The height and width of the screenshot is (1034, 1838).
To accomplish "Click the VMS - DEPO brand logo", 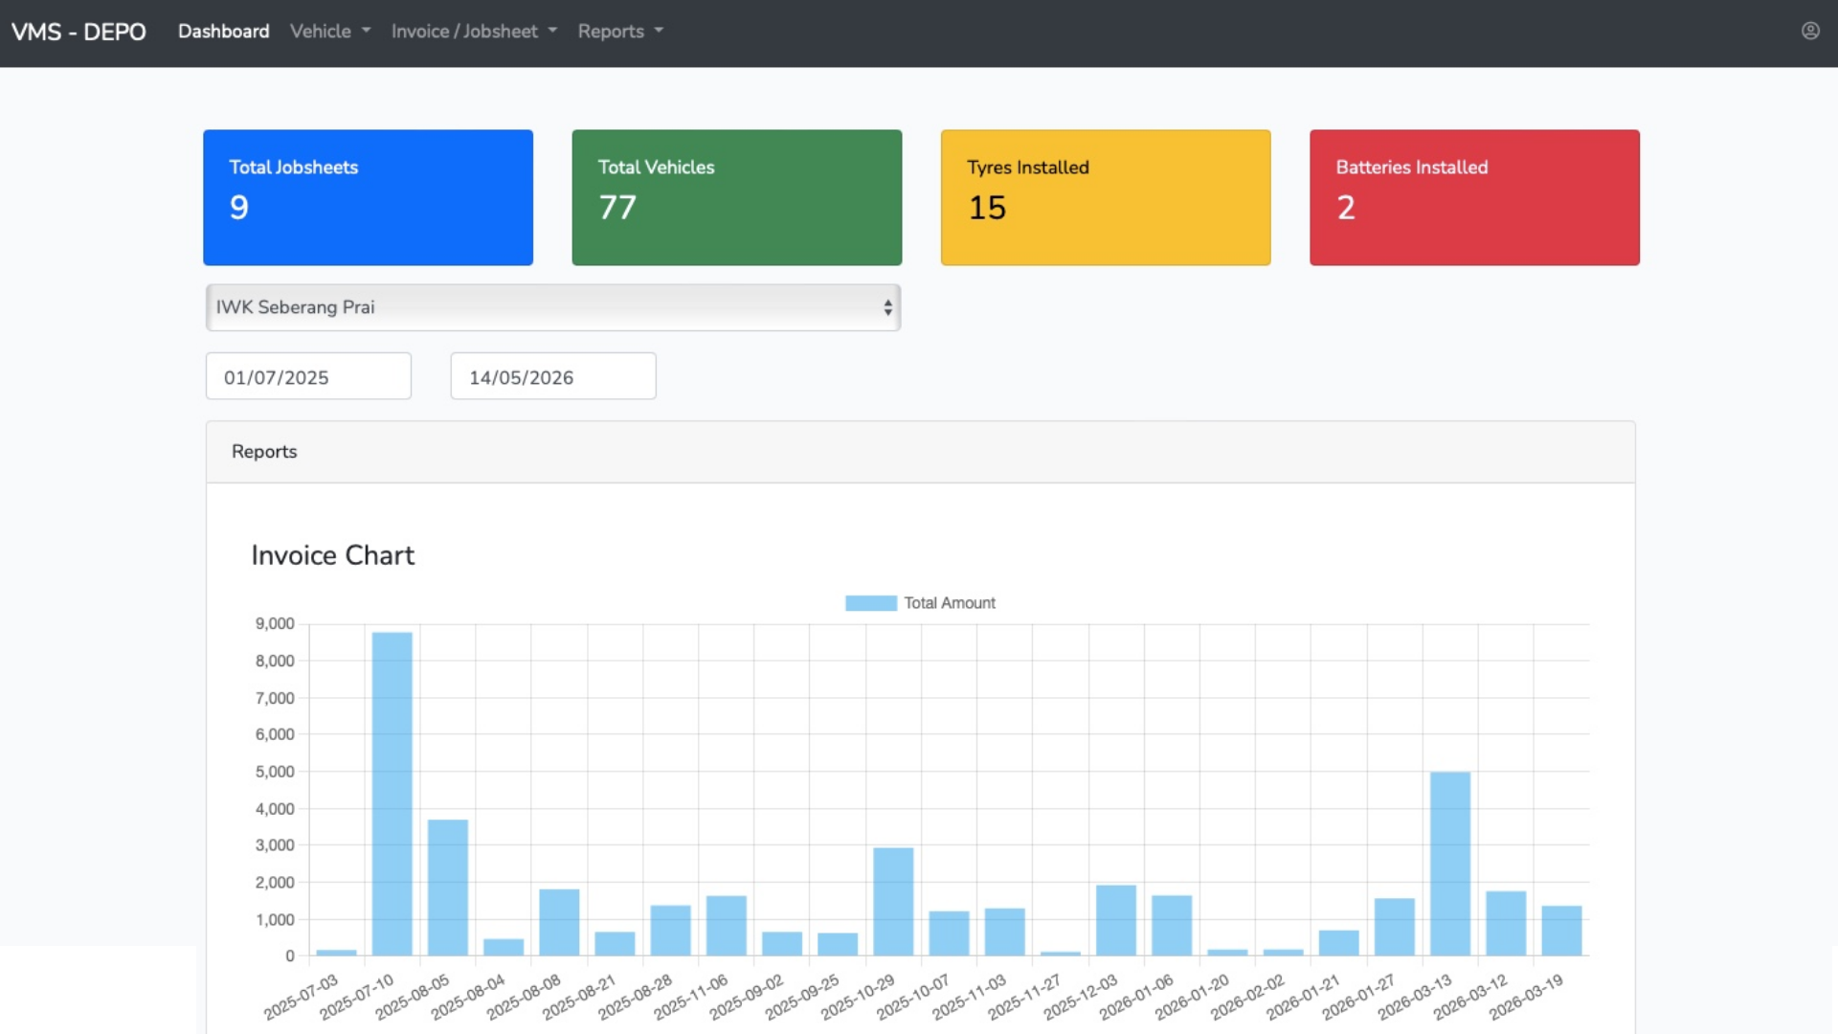I will tap(78, 32).
